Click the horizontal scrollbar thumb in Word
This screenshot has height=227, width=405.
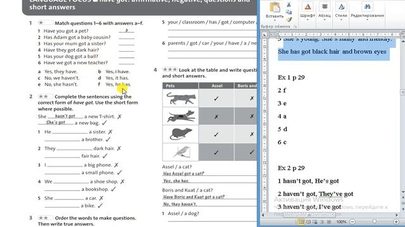pos(309,215)
